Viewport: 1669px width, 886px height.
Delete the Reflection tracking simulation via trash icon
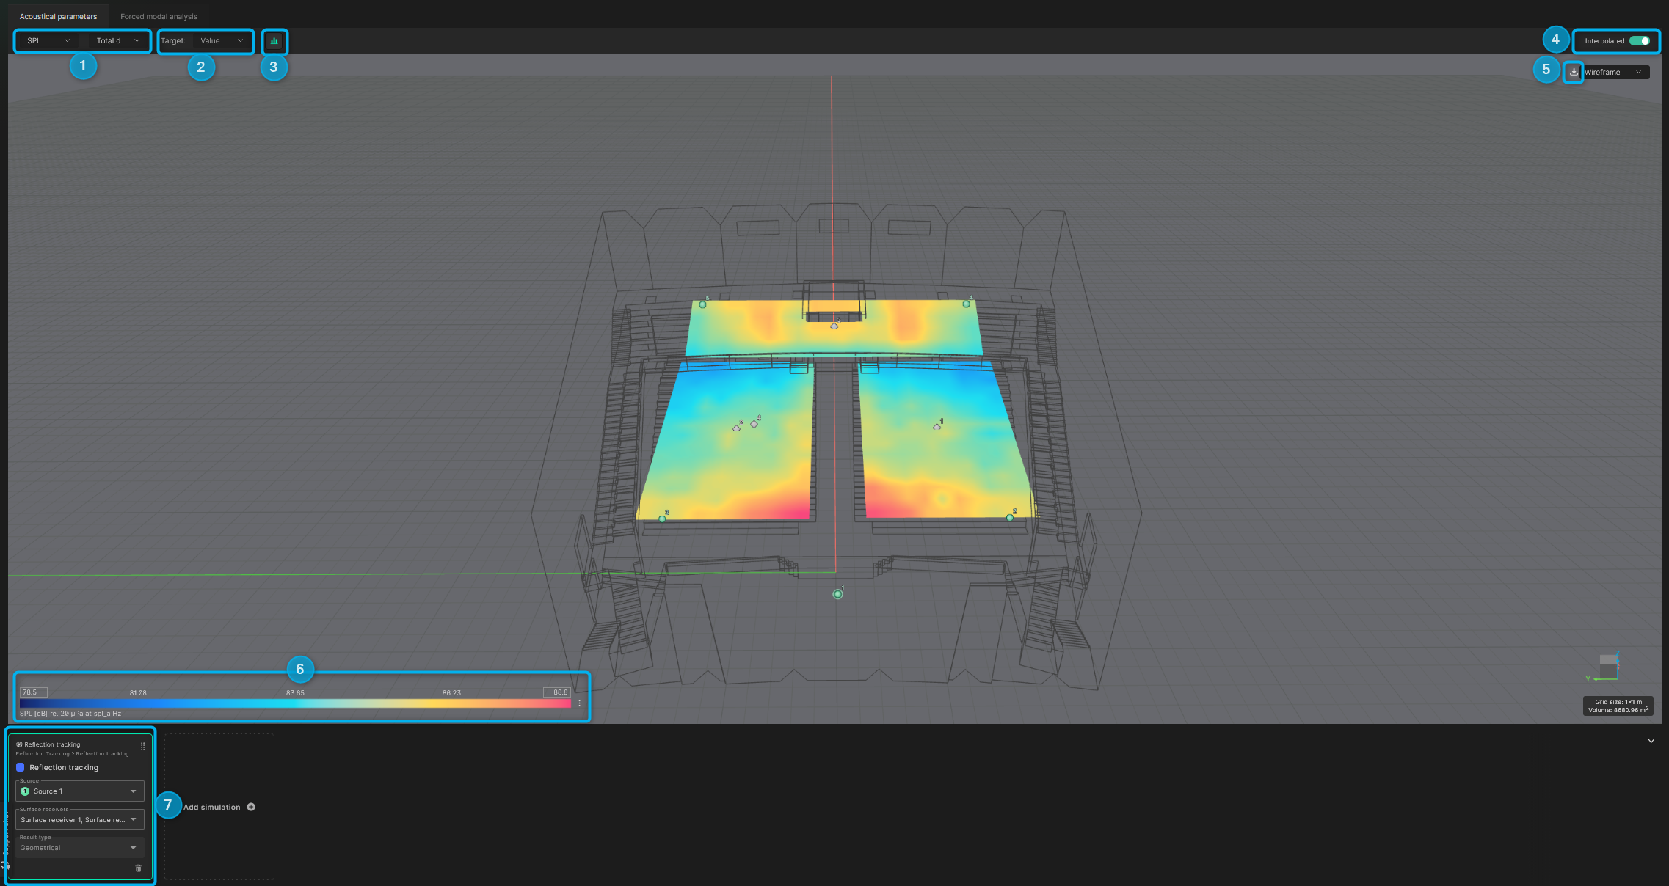tap(139, 868)
